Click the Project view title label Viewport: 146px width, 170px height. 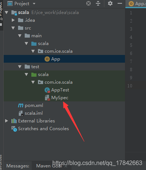[22, 4]
